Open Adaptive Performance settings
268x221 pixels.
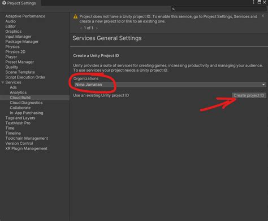[25, 16]
